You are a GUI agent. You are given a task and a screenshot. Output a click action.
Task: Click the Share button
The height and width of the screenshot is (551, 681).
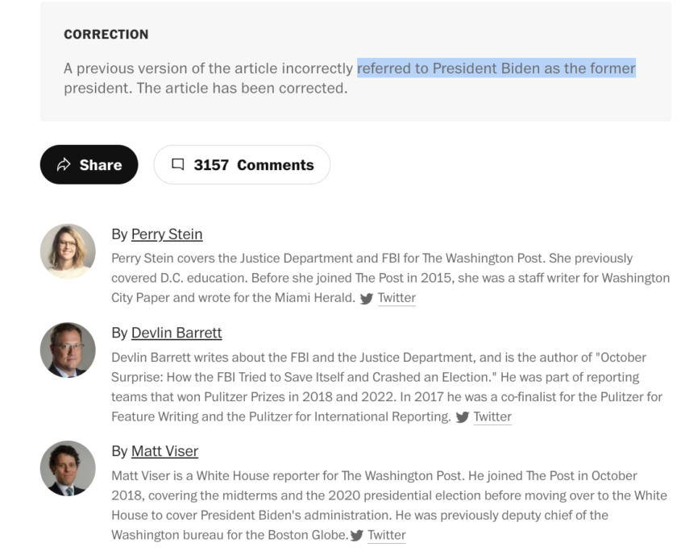pos(89,164)
